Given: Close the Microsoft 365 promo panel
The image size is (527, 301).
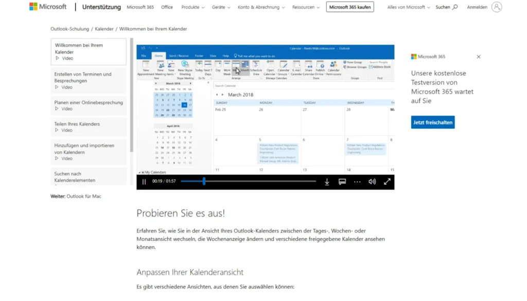Looking at the screenshot, I should pos(479,57).
